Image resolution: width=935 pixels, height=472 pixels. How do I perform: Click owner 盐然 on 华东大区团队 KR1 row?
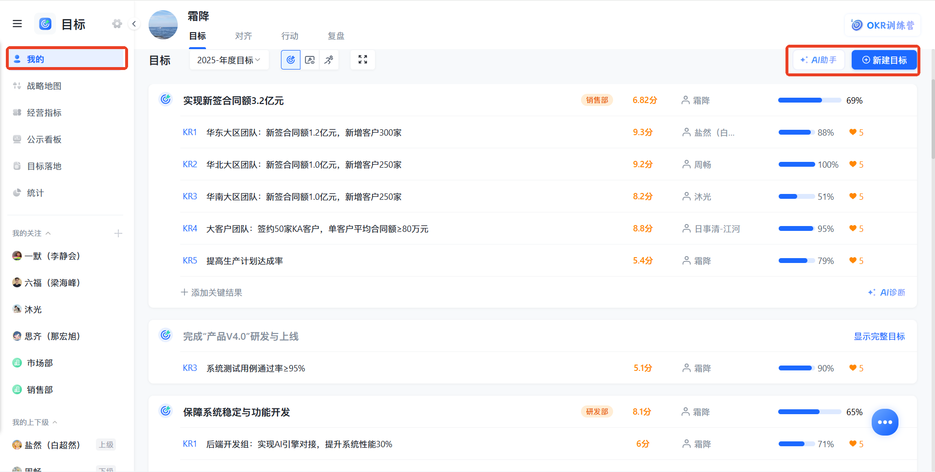709,133
